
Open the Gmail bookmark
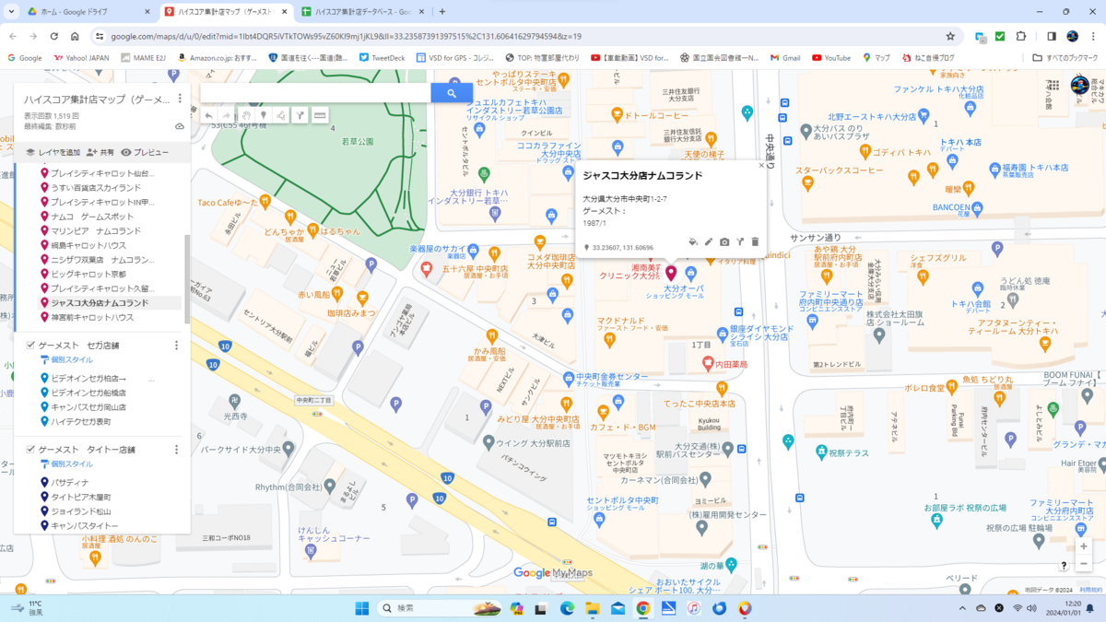pos(783,57)
